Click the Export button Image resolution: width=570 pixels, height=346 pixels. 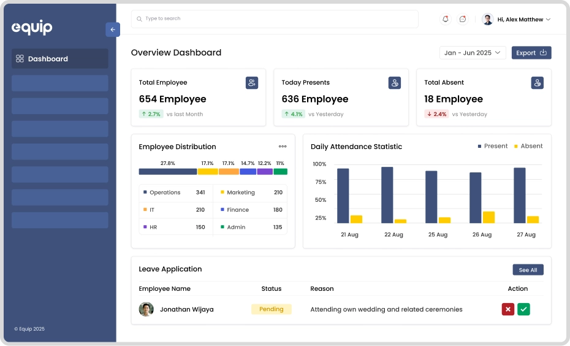tap(531, 53)
